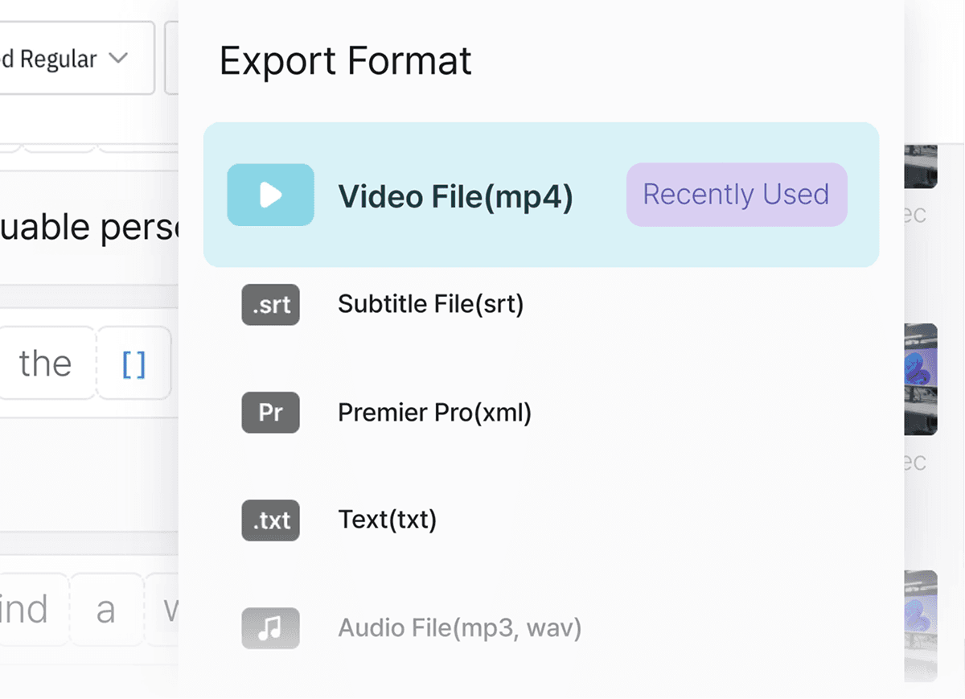
Task: Select the word "a" in transcript
Action: (105, 610)
